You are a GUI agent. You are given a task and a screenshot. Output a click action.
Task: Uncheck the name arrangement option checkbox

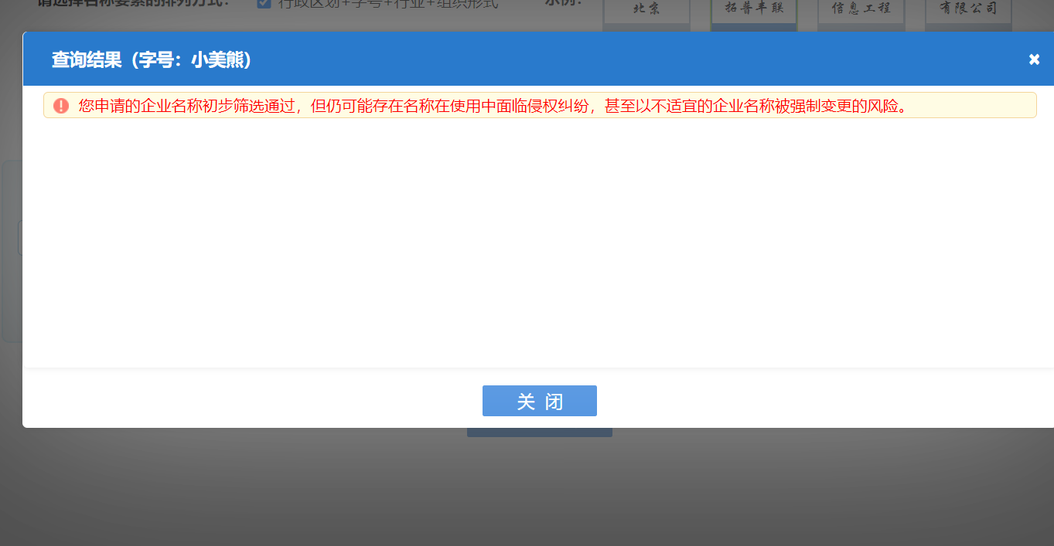click(x=262, y=4)
